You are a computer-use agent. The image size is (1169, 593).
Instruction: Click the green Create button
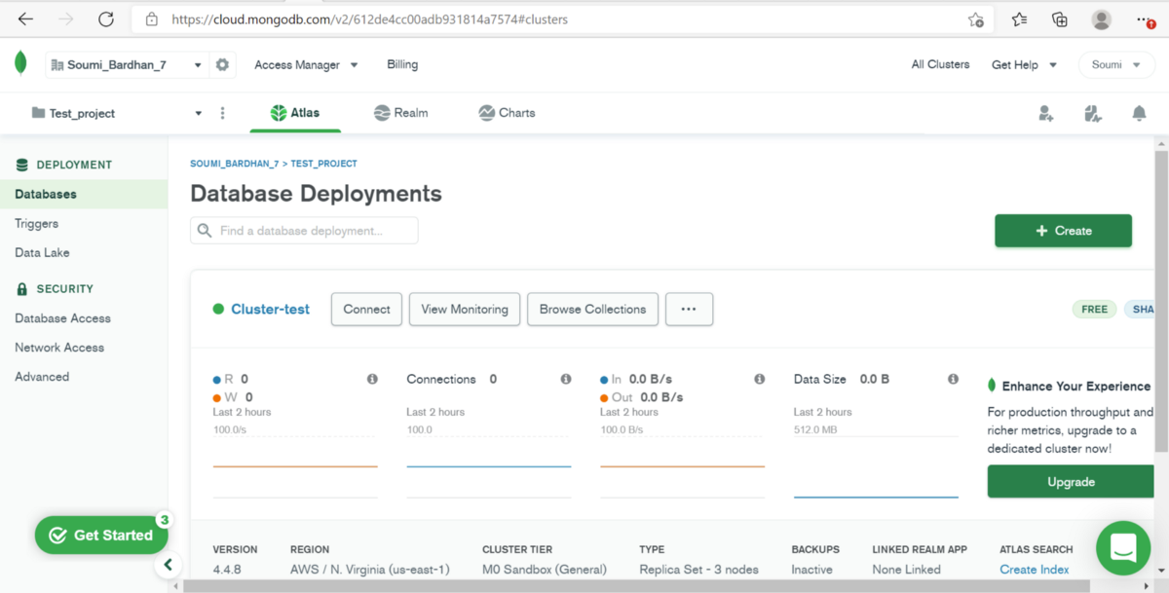point(1063,231)
